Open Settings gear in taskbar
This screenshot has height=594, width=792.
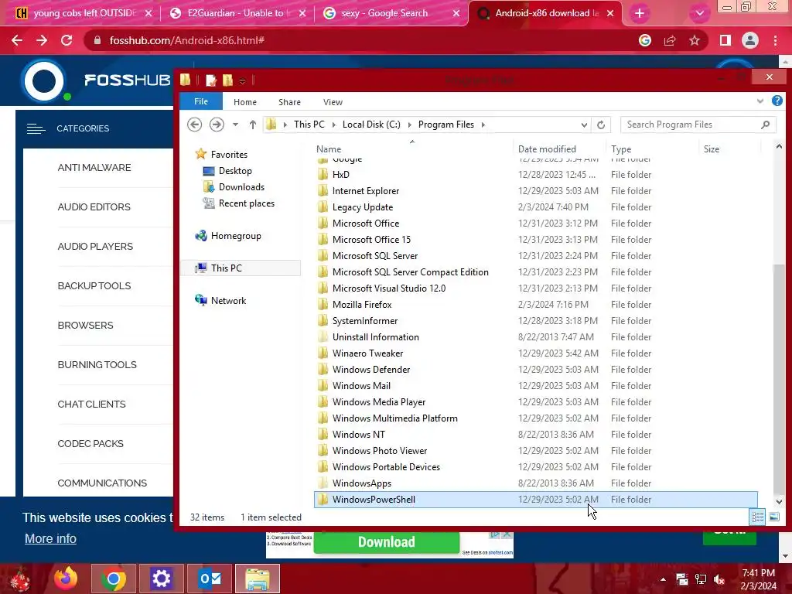coord(161,579)
